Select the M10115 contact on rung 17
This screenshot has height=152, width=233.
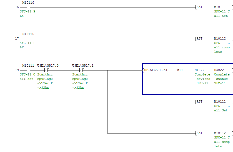28,39
